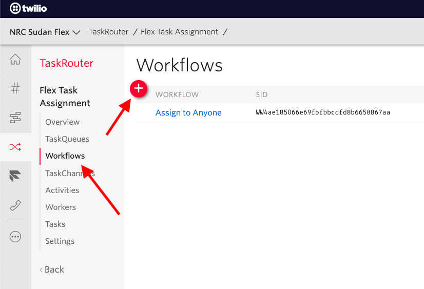
Task: Expand the NRC Sudan Flex project dropdown
Action: [45, 32]
